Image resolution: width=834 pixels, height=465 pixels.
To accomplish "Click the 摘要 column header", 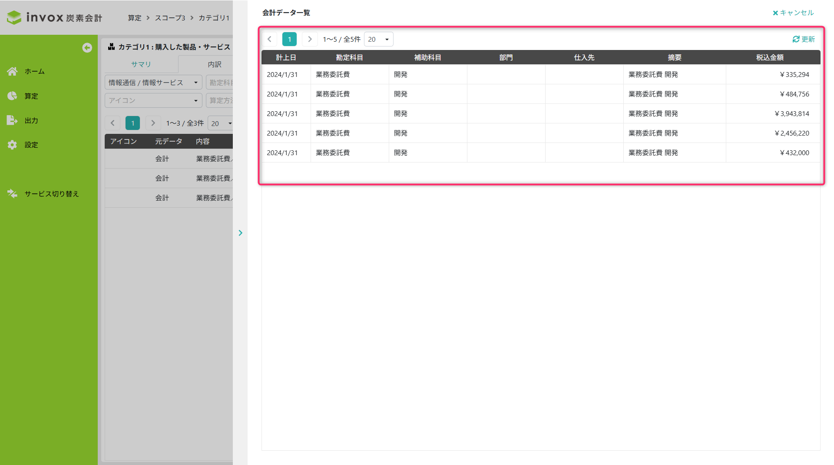I will pos(675,57).
